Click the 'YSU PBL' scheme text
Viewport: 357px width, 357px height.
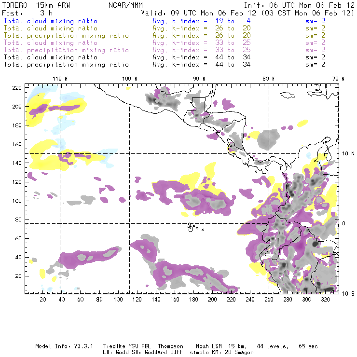point(139,346)
